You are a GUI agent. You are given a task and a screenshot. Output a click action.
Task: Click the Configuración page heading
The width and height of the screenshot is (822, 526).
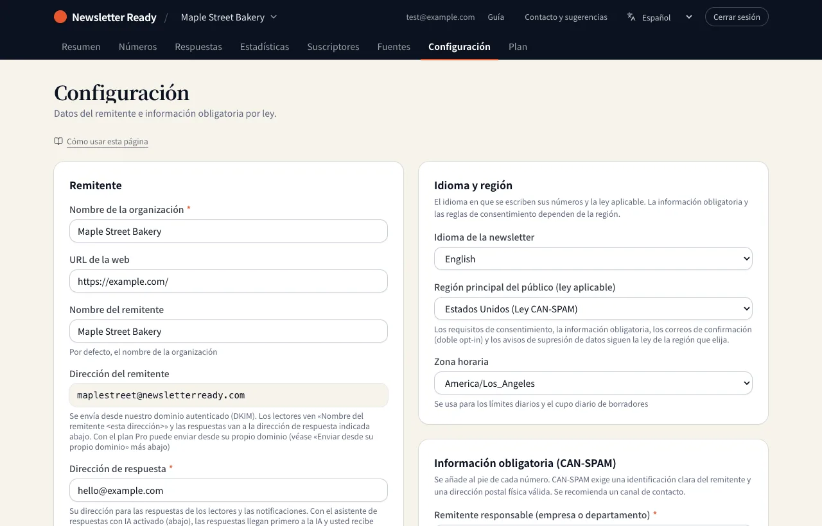(x=121, y=93)
